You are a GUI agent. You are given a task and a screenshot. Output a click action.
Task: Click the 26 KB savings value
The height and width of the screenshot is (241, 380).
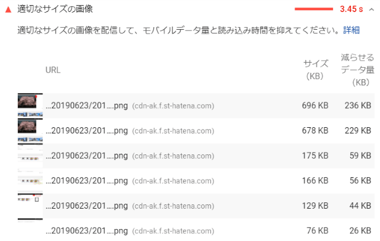click(360, 231)
